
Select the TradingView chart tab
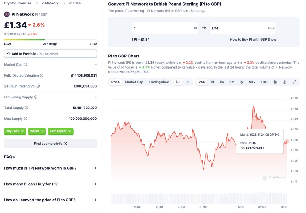[159, 82]
